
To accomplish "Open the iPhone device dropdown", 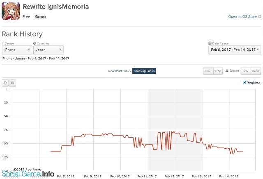I will [17, 50].
